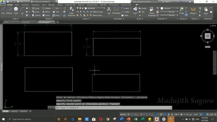Click the Group tool
Viewport: 217px width, 122px height.
[182, 11]
